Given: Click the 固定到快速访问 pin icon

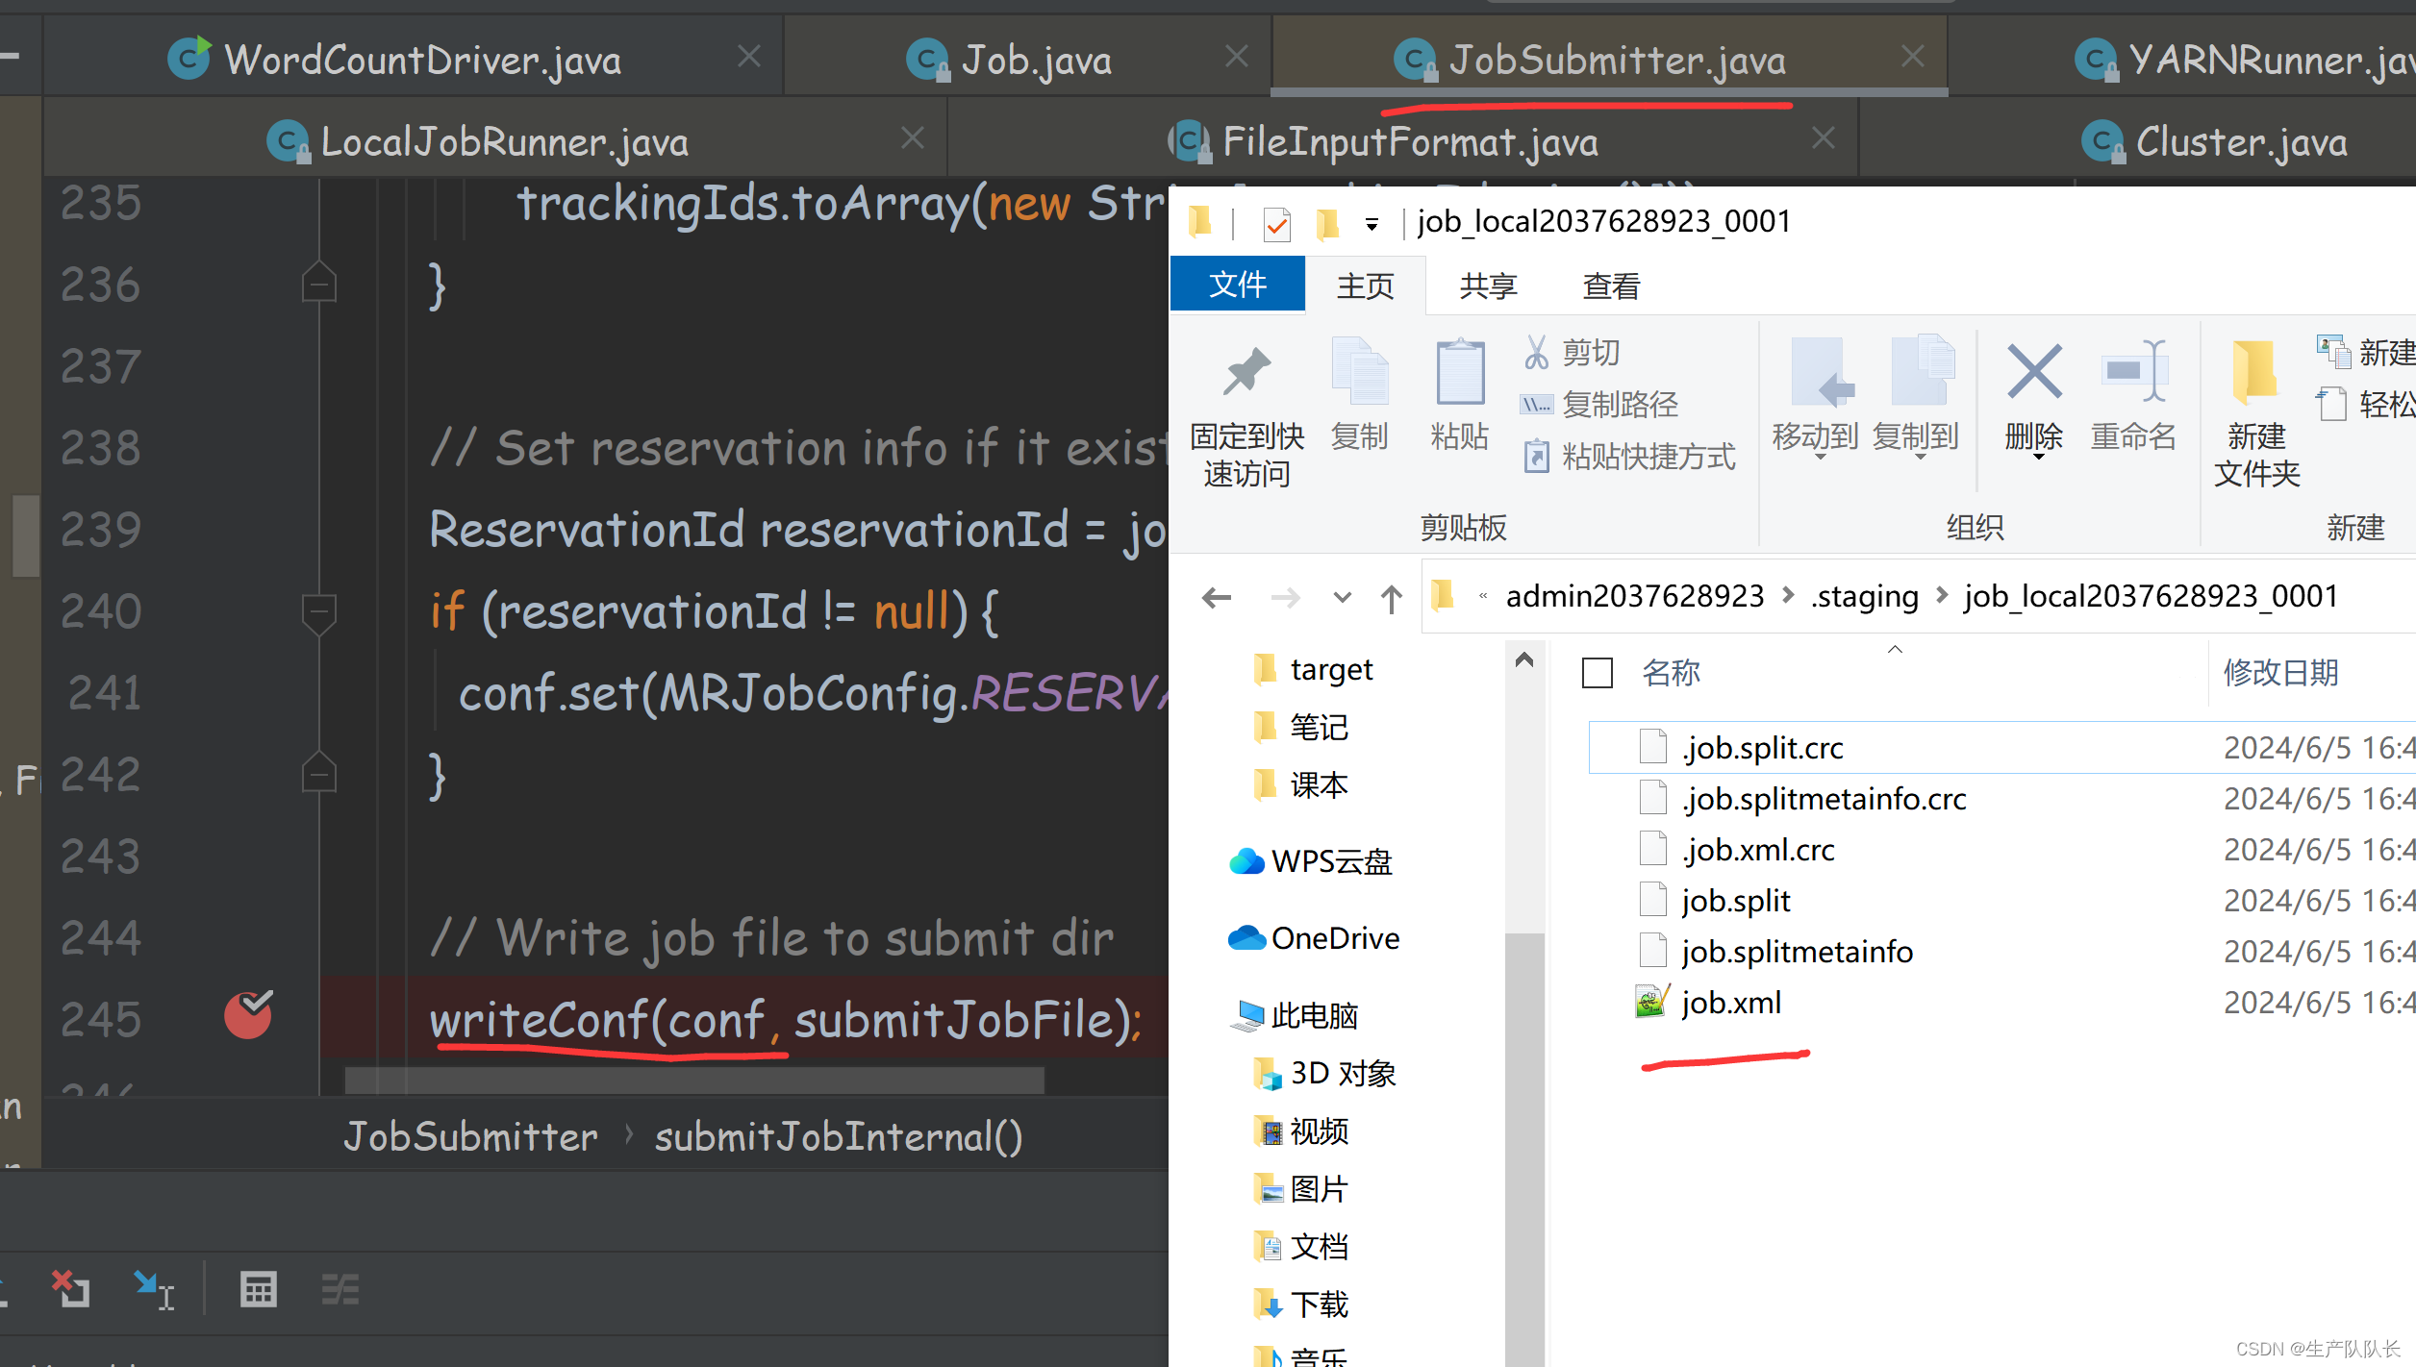Looking at the screenshot, I should pyautogui.click(x=1247, y=371).
